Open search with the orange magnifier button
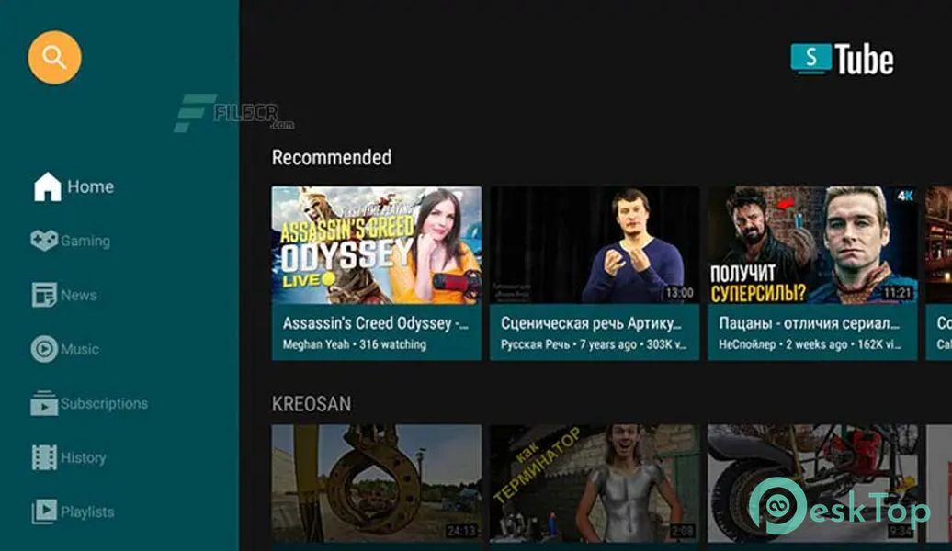The image size is (952, 551). [x=54, y=58]
